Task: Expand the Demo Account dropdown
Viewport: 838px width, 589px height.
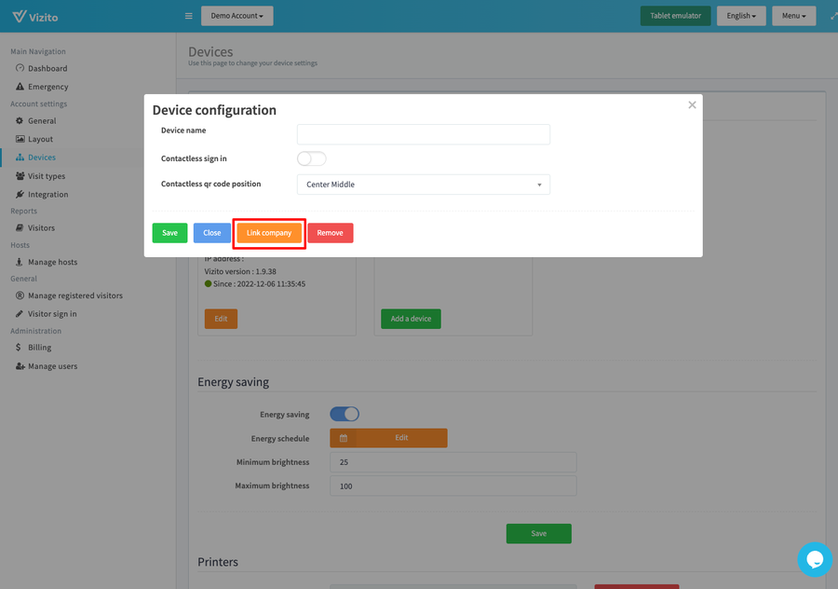Action: pos(237,16)
